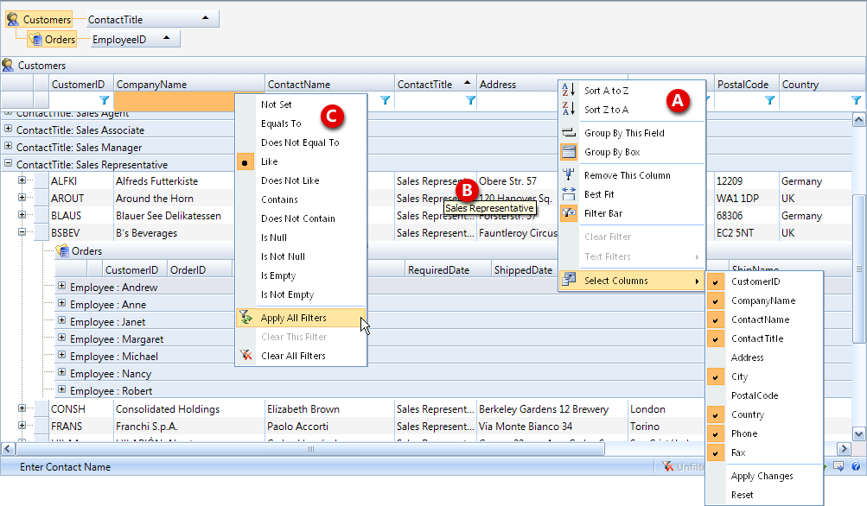The image size is (867, 506).
Task: Expand the AROUT customer row
Action: (x=22, y=197)
